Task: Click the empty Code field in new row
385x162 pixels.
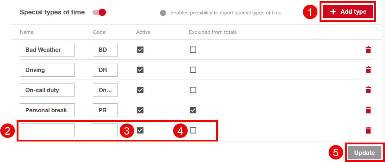Action: coord(105,130)
